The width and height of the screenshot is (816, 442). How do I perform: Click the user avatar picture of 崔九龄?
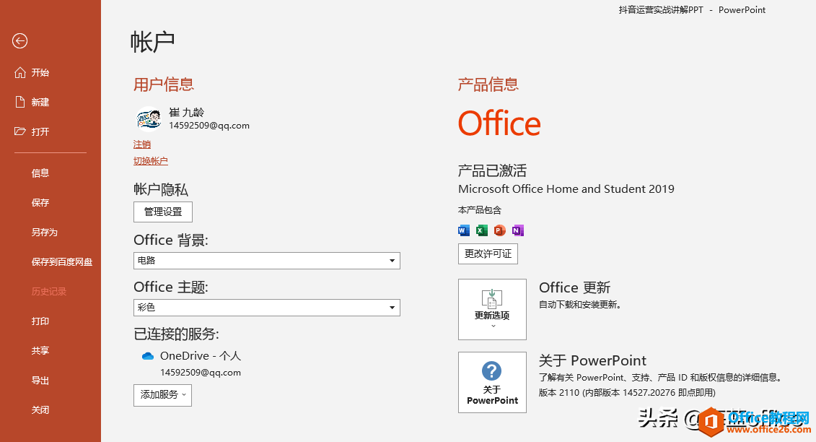click(x=149, y=118)
